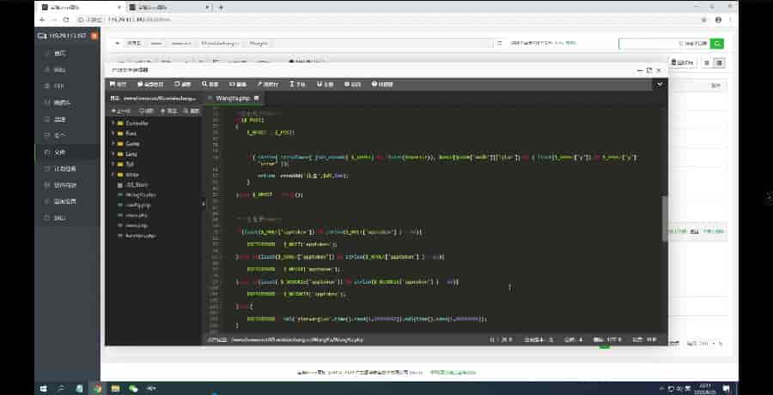Expand the Controller folder in file tree
The width and height of the screenshot is (773, 395).
[113, 123]
